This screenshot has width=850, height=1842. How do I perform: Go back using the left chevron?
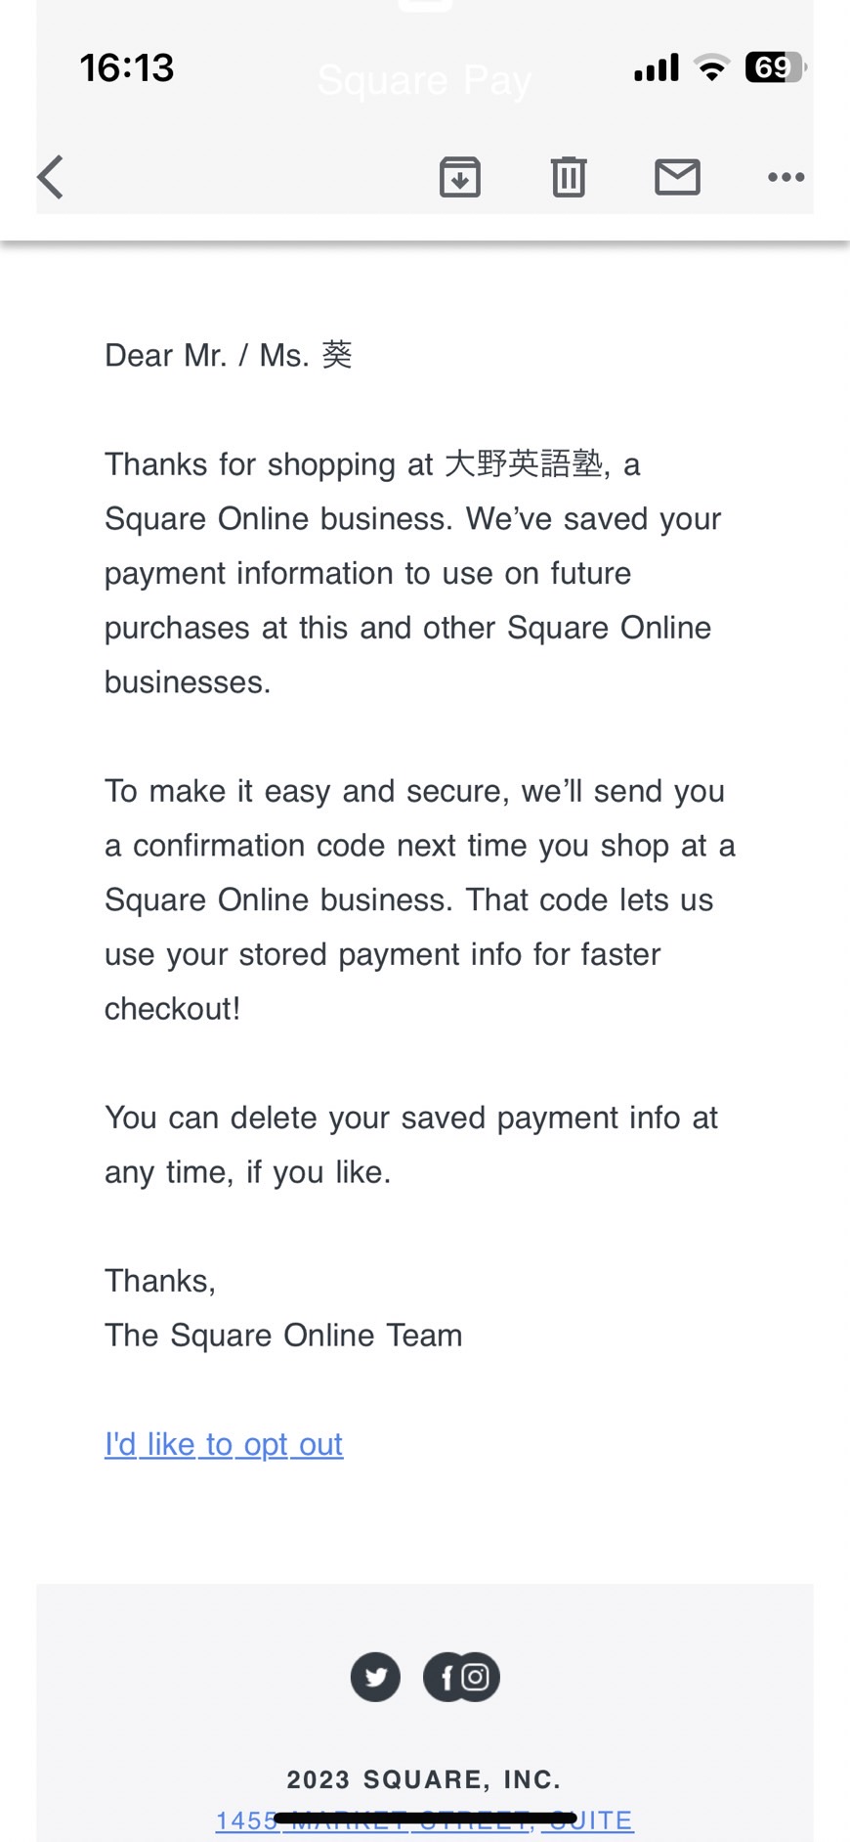(x=51, y=177)
